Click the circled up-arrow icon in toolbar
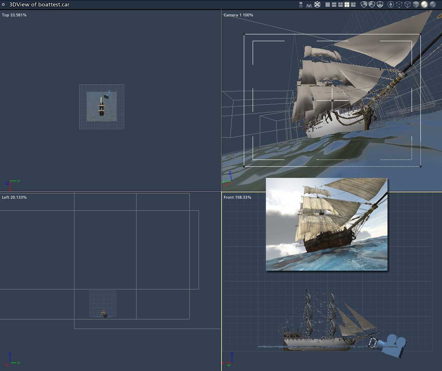The height and width of the screenshot is (371, 442). coord(391,5)
